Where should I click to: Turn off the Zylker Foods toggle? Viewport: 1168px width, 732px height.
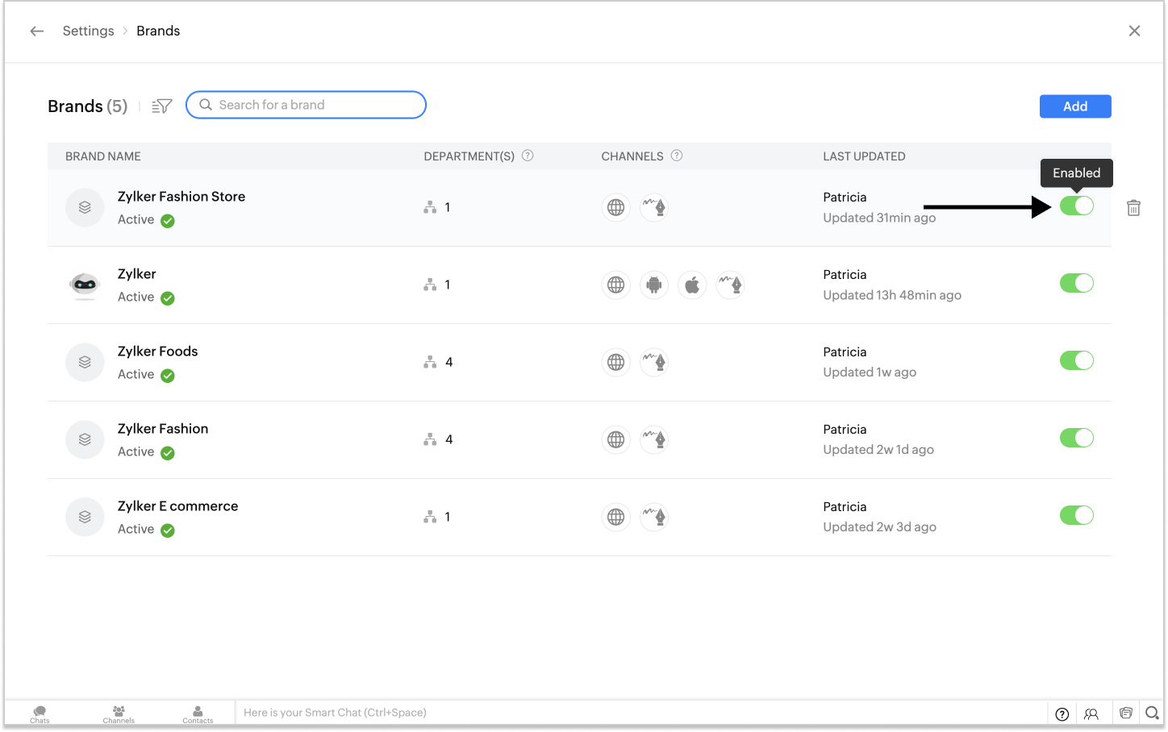(x=1076, y=360)
